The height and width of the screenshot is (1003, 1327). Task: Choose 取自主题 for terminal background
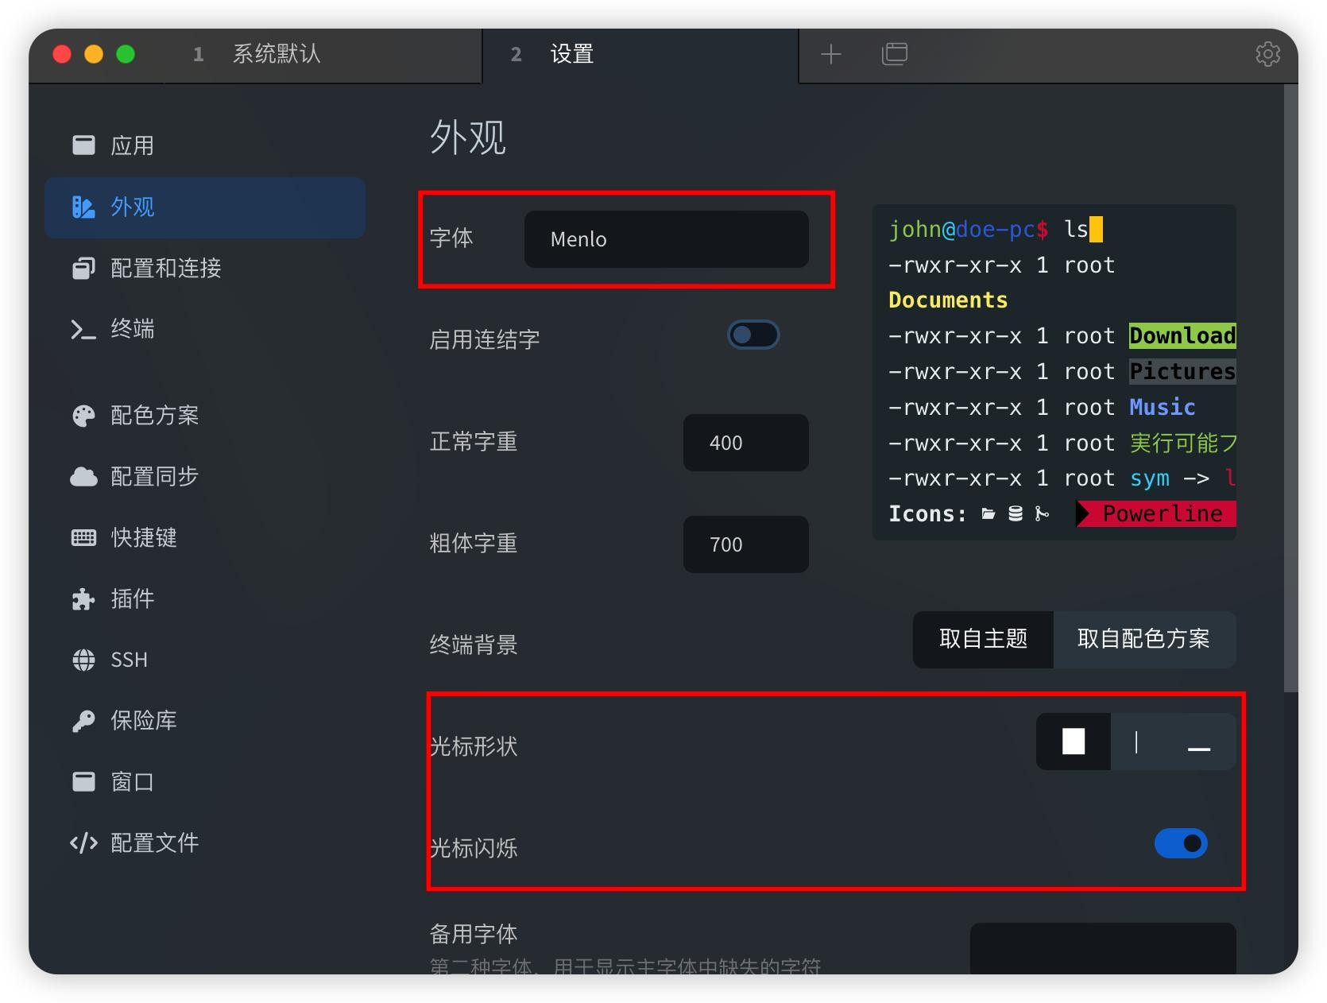click(x=983, y=639)
